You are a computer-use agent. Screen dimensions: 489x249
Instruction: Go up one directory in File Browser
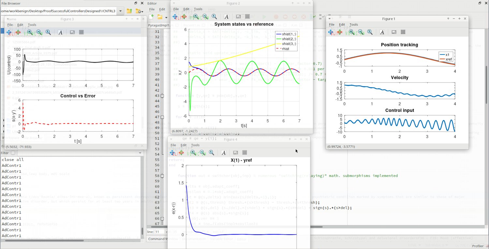[129, 11]
